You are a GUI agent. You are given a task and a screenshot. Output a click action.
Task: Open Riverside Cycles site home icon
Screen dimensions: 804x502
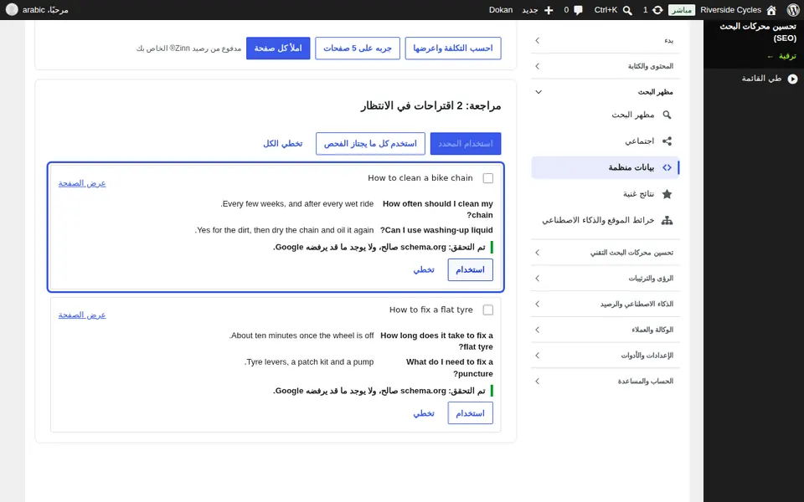tap(771, 10)
